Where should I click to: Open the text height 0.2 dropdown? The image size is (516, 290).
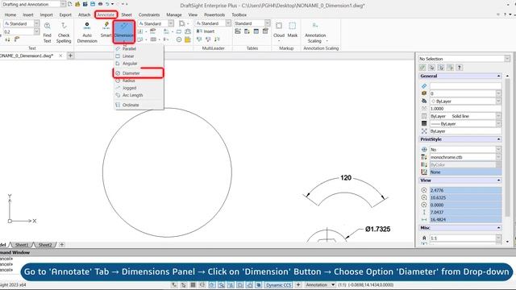(x=36, y=31)
